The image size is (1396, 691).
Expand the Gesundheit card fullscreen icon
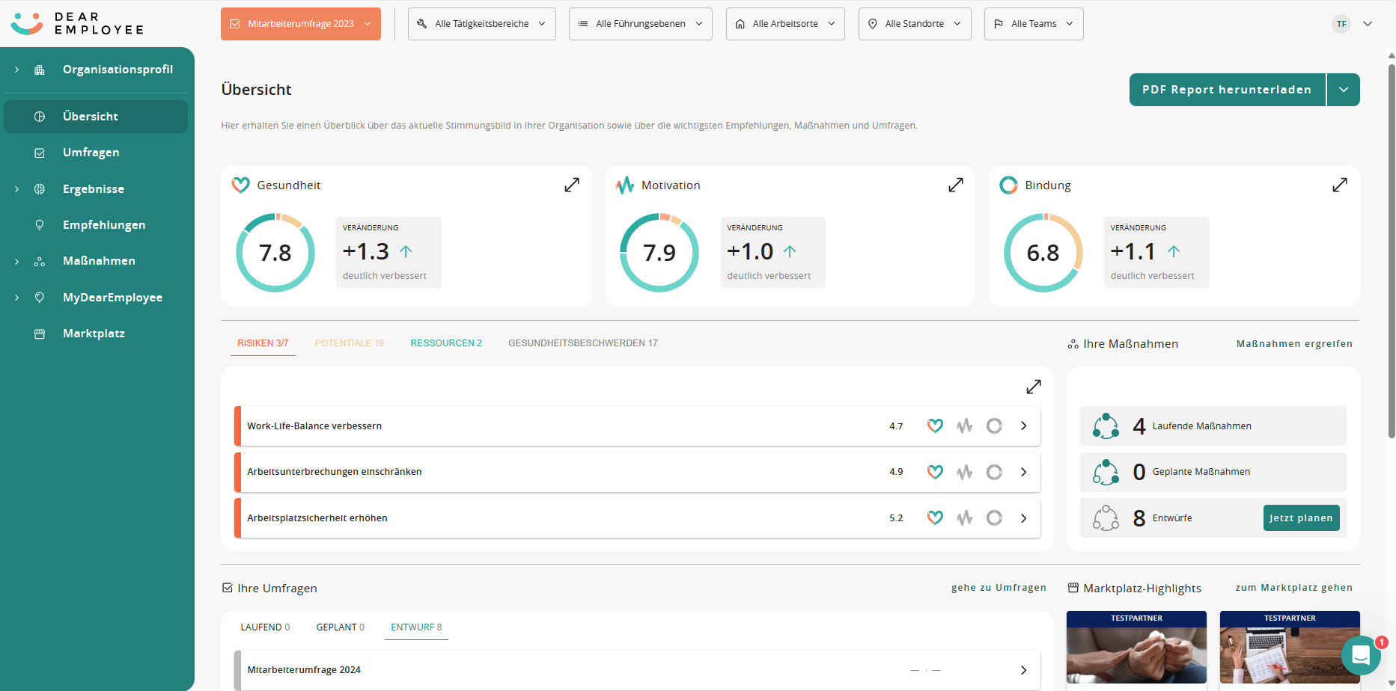pyautogui.click(x=572, y=185)
